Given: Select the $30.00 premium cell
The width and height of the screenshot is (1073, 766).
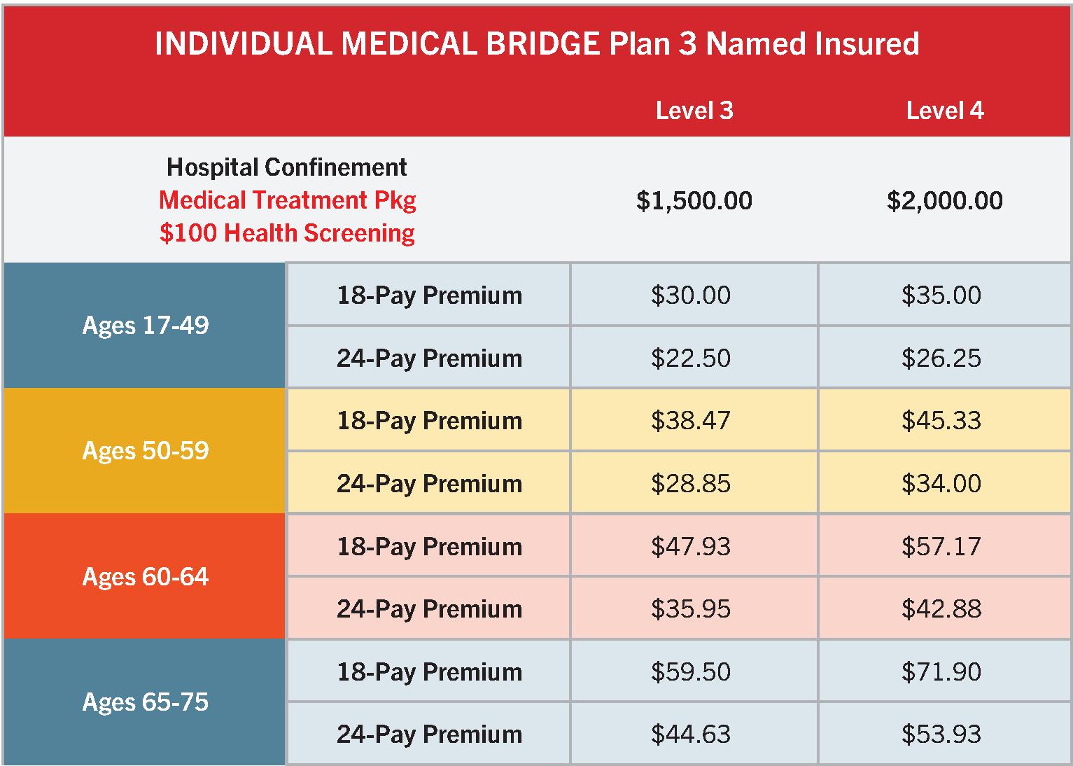Looking at the screenshot, I should [691, 295].
